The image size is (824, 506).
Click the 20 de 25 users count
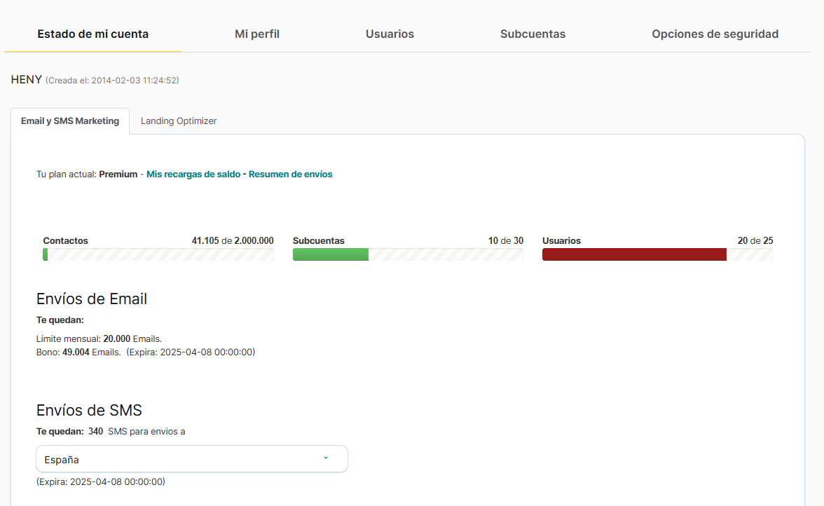(755, 240)
